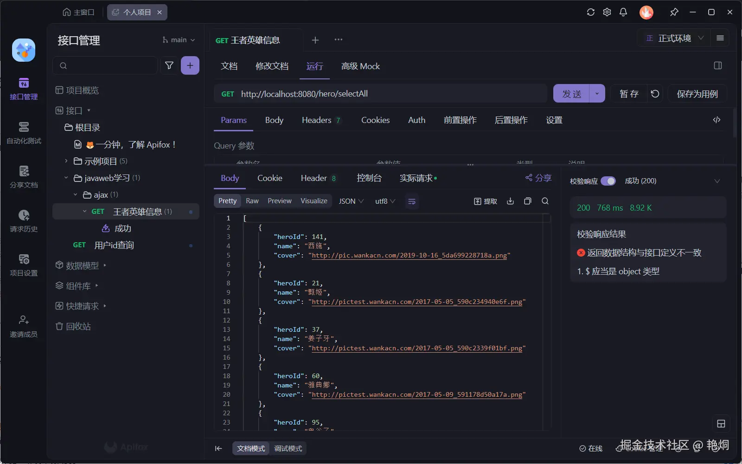The width and height of the screenshot is (742, 464).
Task: Add a new tab with plus icon
Action: [x=315, y=40]
